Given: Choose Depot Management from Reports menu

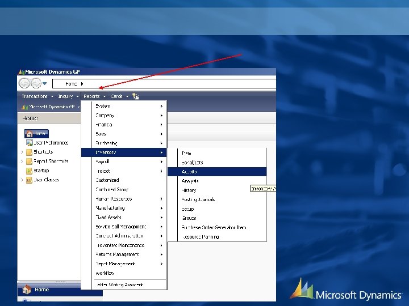Looking at the screenshot, I should click(124, 263).
